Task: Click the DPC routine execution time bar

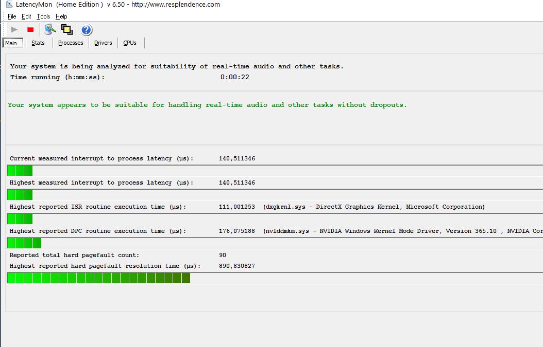Action: tap(275, 243)
